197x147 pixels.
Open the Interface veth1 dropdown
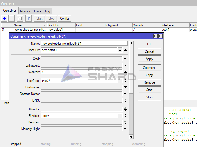tap(120, 81)
